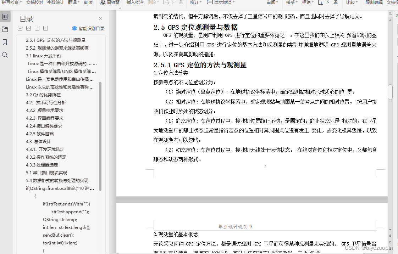
Task: Select outline item 4.3.3 处理器选定
Action: point(42,165)
